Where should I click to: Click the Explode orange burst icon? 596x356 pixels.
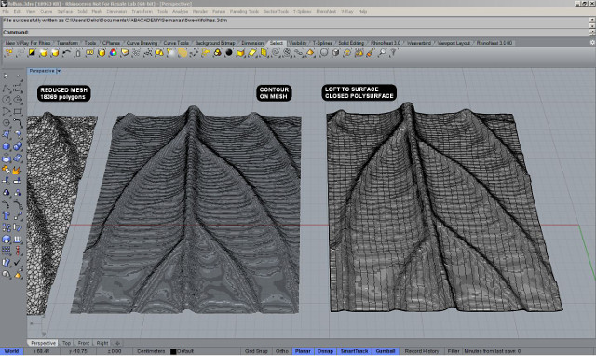(x=17, y=170)
